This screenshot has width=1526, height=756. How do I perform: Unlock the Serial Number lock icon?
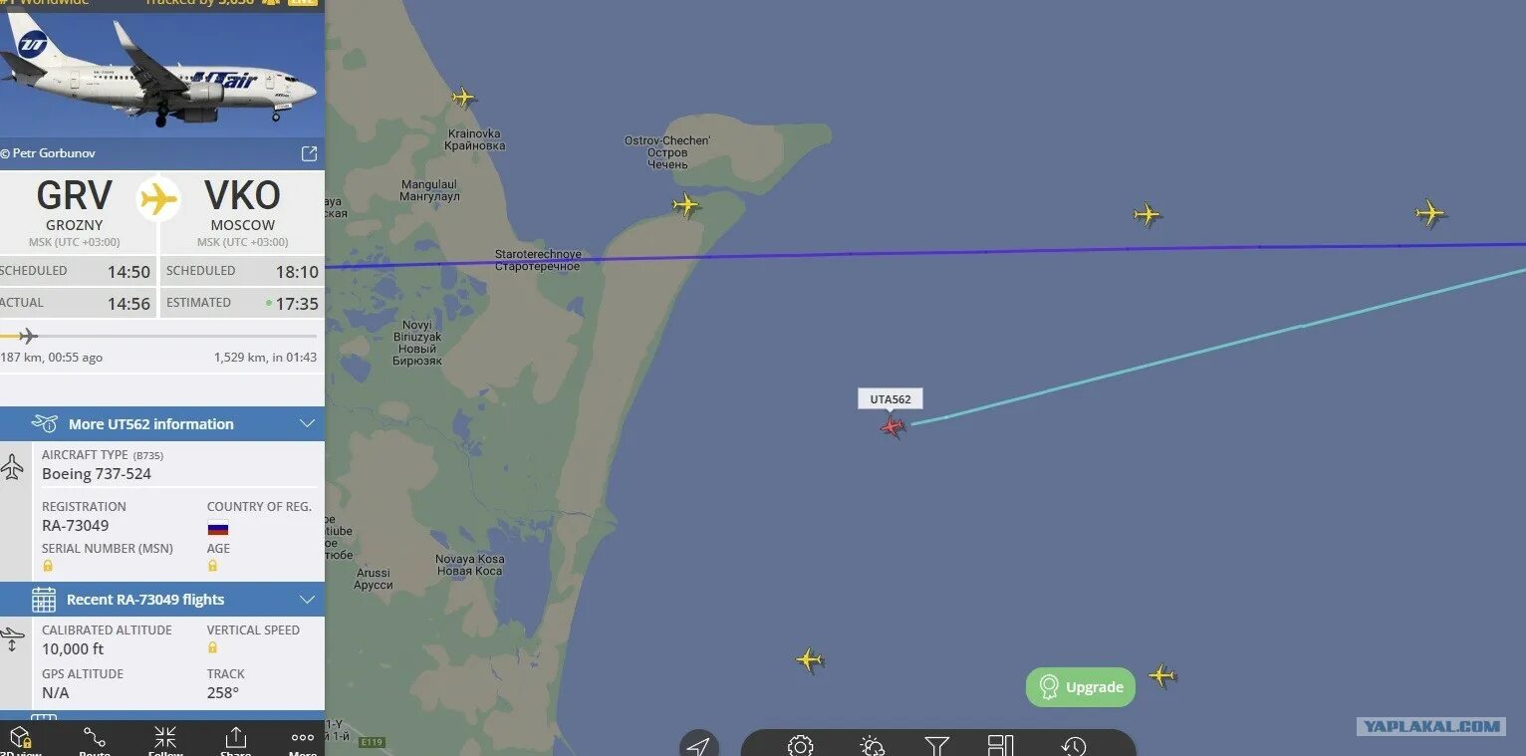tap(48, 566)
